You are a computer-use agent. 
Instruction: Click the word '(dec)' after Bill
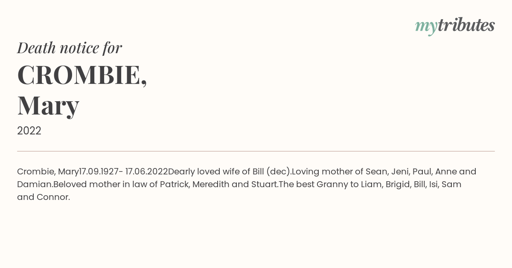point(278,171)
